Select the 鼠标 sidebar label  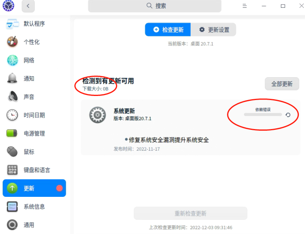coord(29,152)
